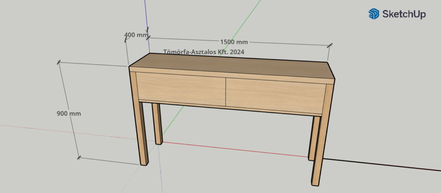This screenshot has width=441, height=193.
Task: Select the left drawer front panel
Action: point(181,88)
